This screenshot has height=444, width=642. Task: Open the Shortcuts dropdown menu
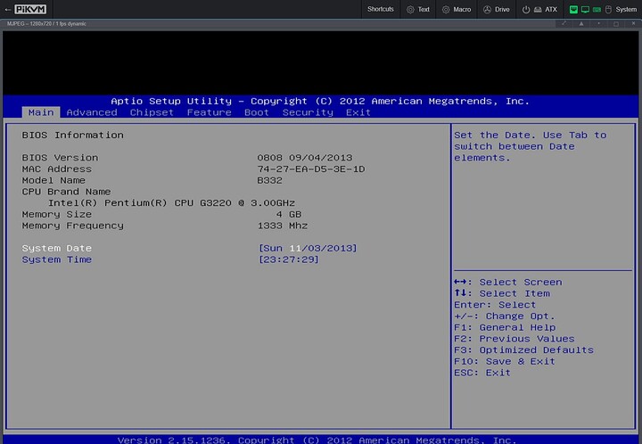click(380, 9)
